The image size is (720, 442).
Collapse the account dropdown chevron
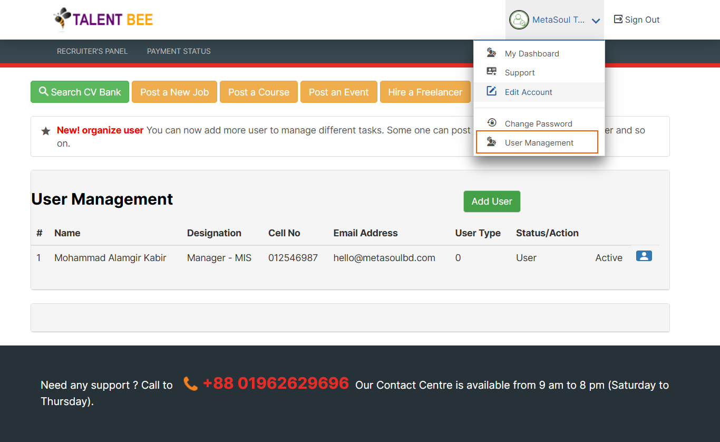click(596, 21)
